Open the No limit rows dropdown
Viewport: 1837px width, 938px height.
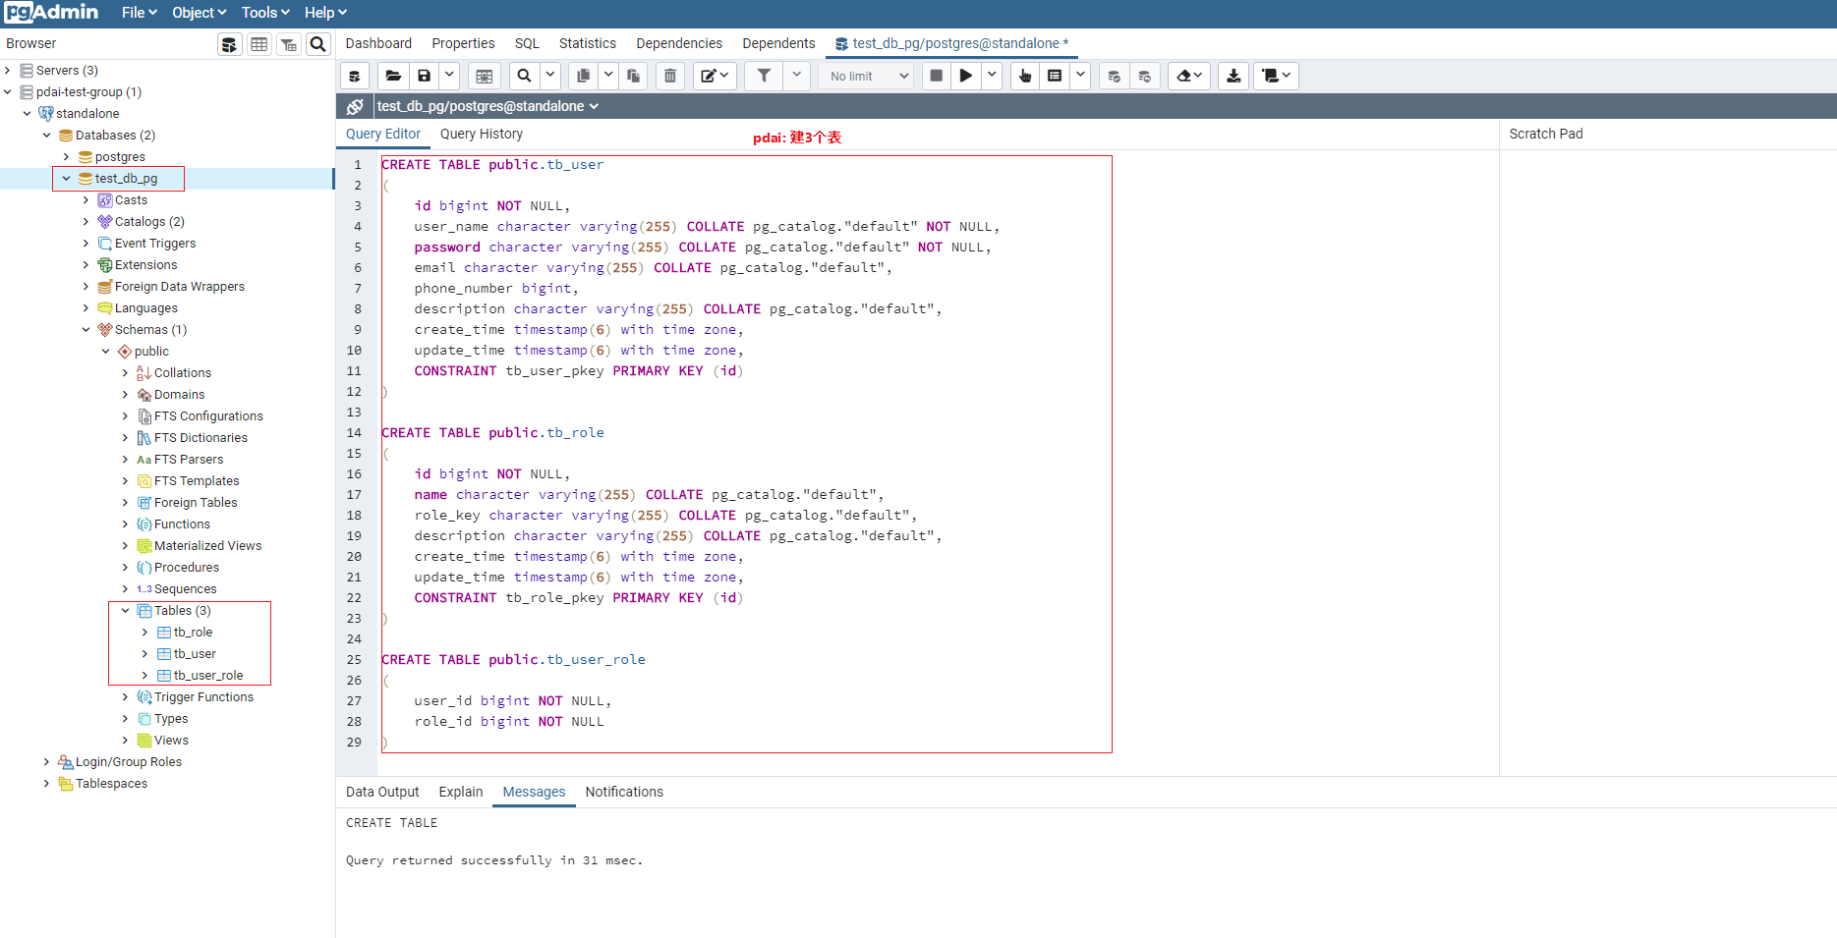pyautogui.click(x=867, y=76)
